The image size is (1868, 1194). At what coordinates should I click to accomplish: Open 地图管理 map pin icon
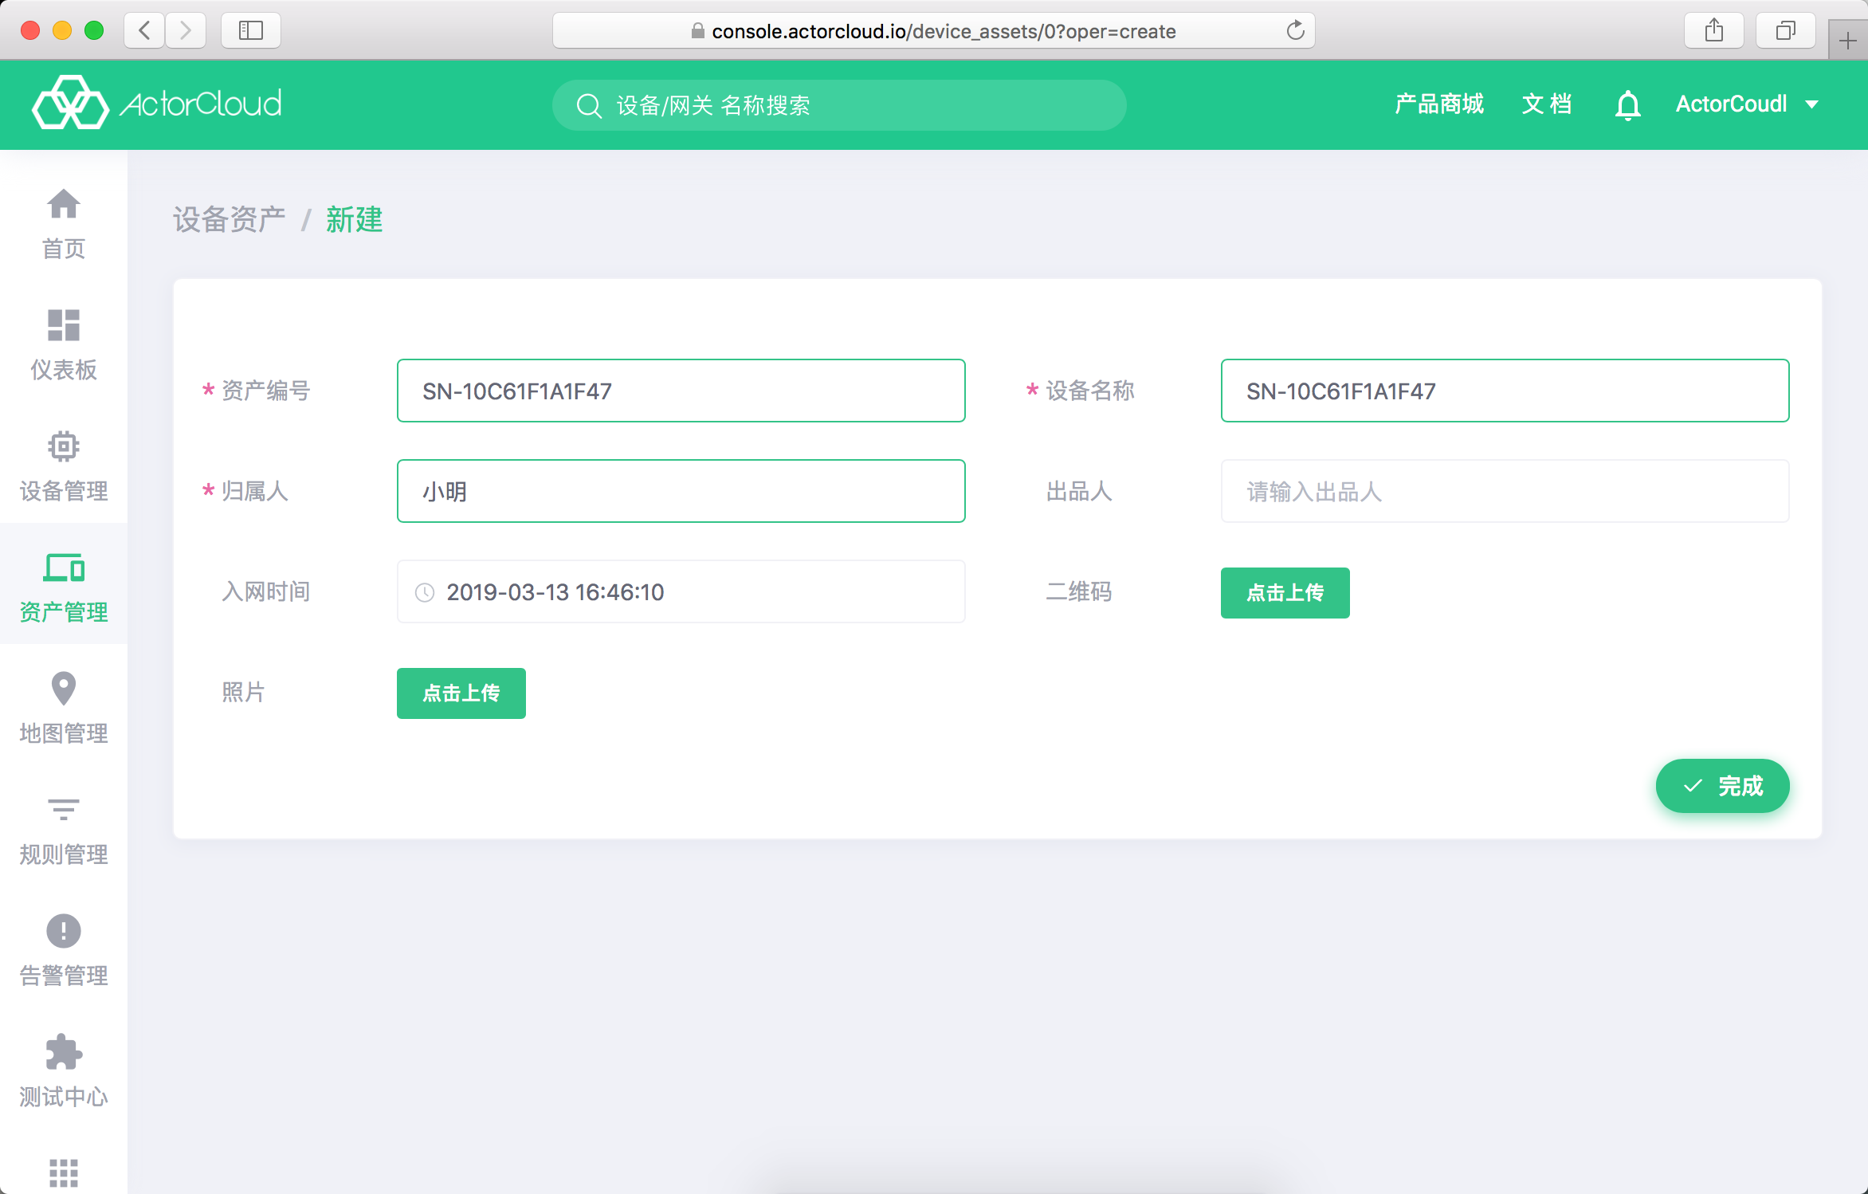tap(64, 689)
